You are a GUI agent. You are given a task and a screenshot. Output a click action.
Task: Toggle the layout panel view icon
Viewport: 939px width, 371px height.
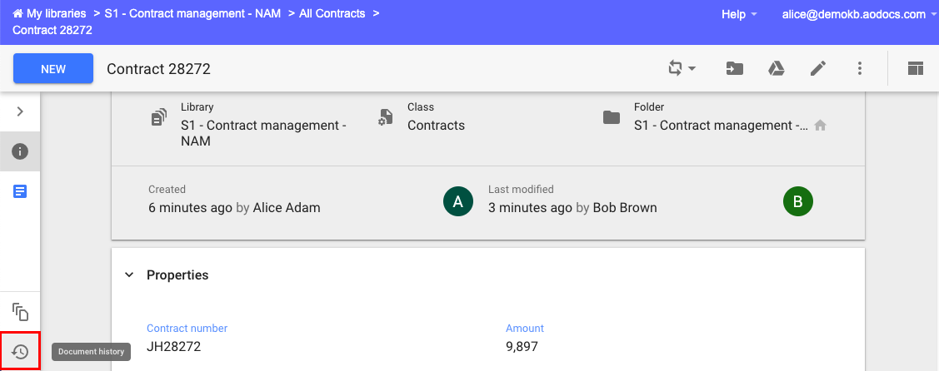pos(915,69)
